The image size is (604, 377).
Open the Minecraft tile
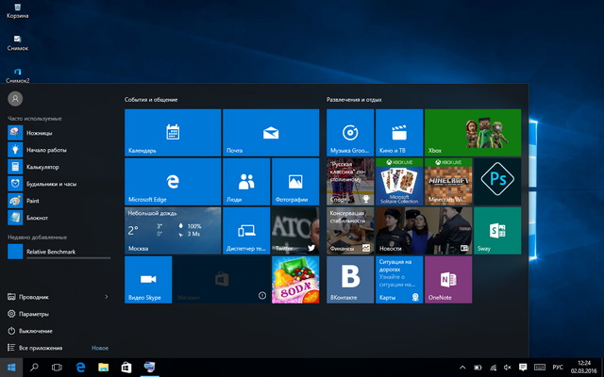[448, 182]
